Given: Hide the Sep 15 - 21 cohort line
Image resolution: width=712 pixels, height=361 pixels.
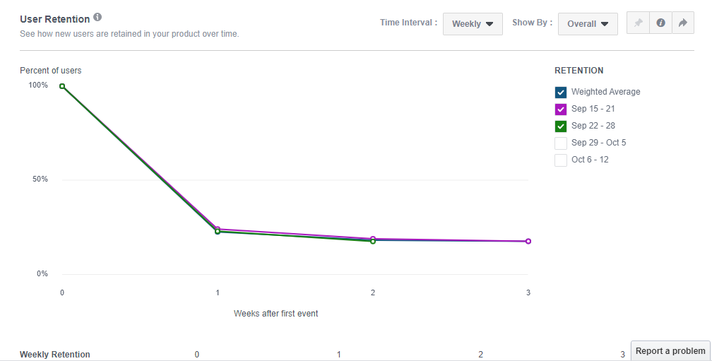Looking at the screenshot, I should pos(561,109).
